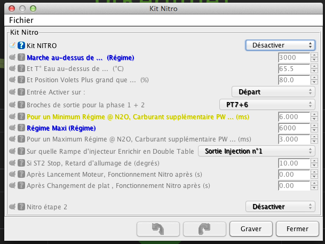The width and height of the screenshot is (325, 244).
Task: Click the help icon beside Kit NITRO
Action: [21, 45]
